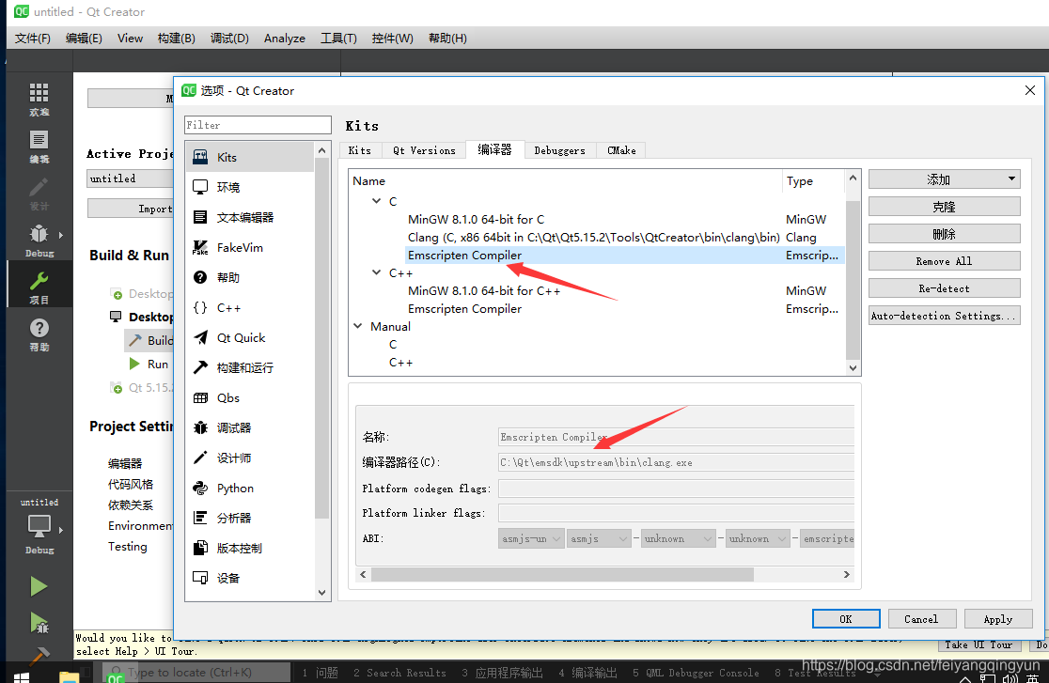This screenshot has height=683, width=1049.
Task: Click the Re-detect button
Action: point(944,288)
